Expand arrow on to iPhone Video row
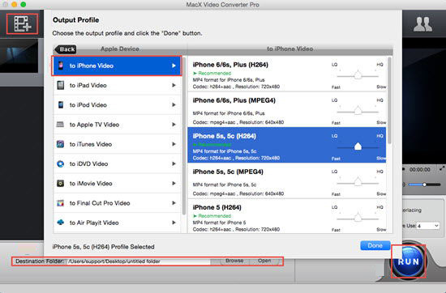Image resolution: width=446 pixels, height=293 pixels. (174, 66)
